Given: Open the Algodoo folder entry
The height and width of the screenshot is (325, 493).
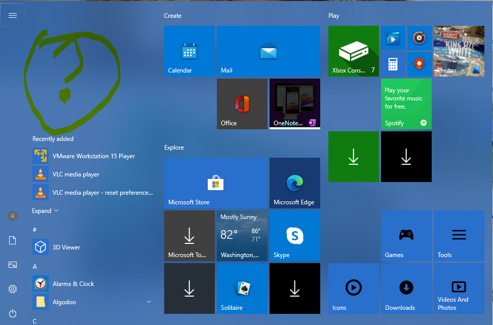Looking at the screenshot, I should tap(93, 302).
